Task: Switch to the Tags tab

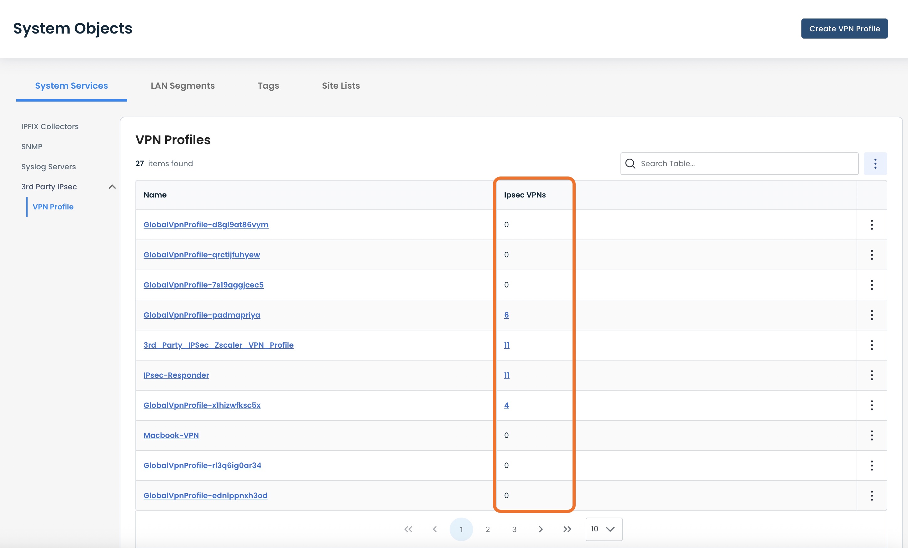Action: 268,86
